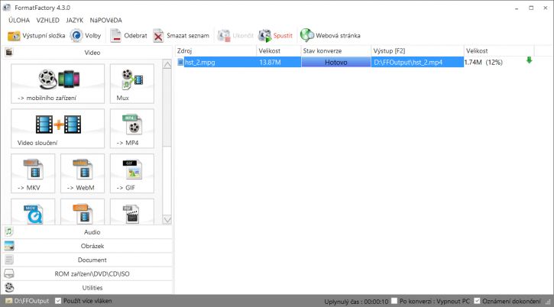
Task: Expand the Document category
Action: click(x=88, y=260)
